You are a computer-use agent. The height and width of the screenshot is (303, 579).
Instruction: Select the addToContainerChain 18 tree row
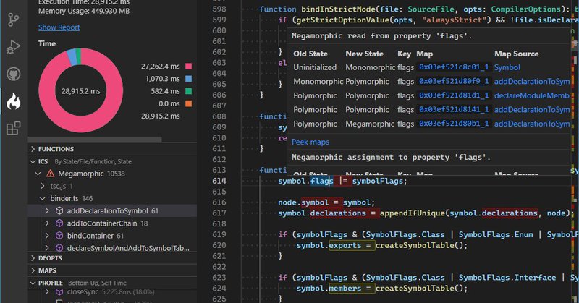112,223
